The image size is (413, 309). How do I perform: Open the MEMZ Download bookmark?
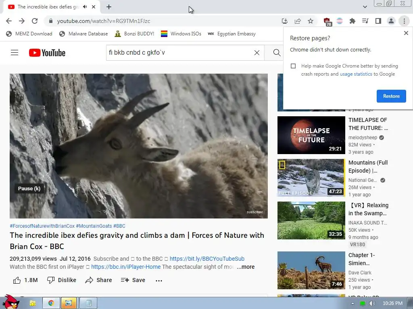coord(29,34)
